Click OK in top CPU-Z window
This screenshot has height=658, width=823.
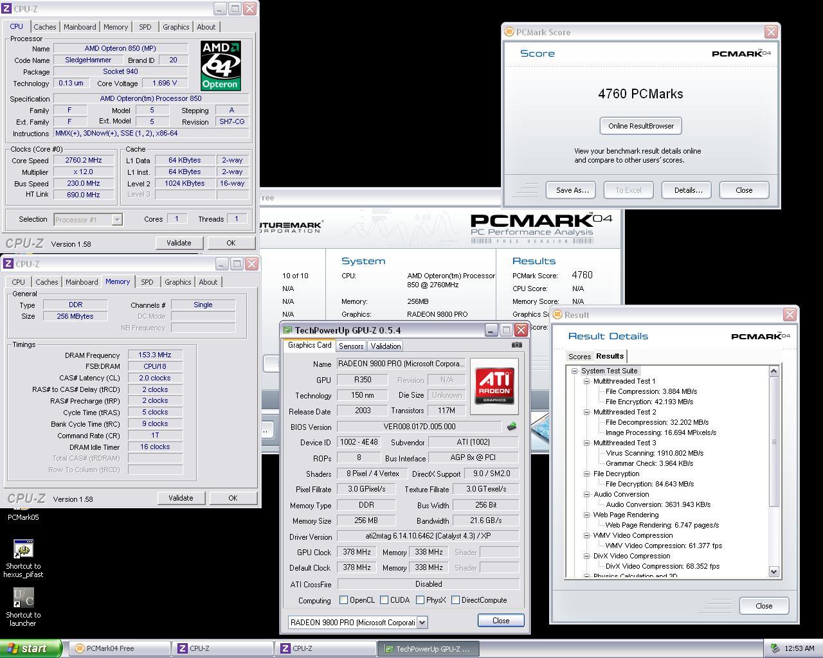point(231,243)
